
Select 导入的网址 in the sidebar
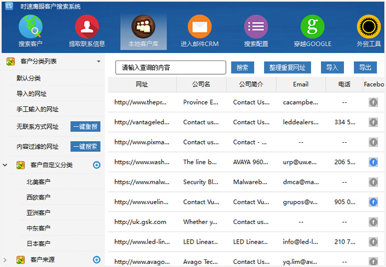(x=32, y=94)
